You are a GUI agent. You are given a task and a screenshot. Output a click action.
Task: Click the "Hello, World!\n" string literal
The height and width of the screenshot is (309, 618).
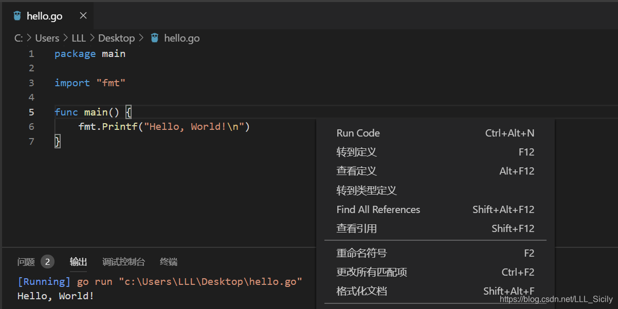pyautogui.click(x=194, y=126)
